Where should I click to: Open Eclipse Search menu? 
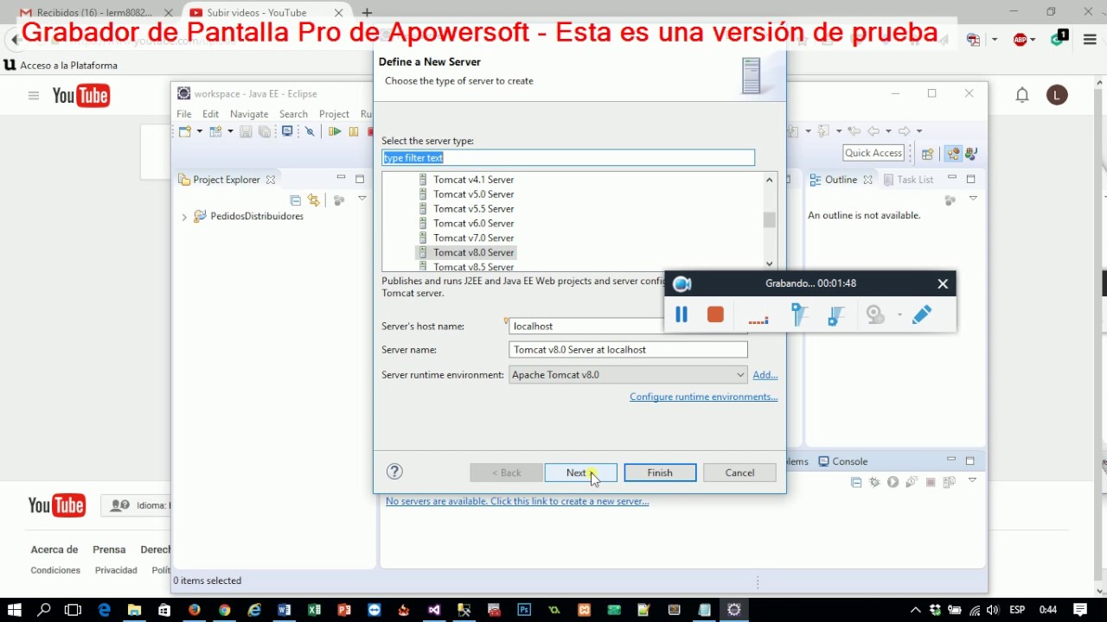point(293,114)
